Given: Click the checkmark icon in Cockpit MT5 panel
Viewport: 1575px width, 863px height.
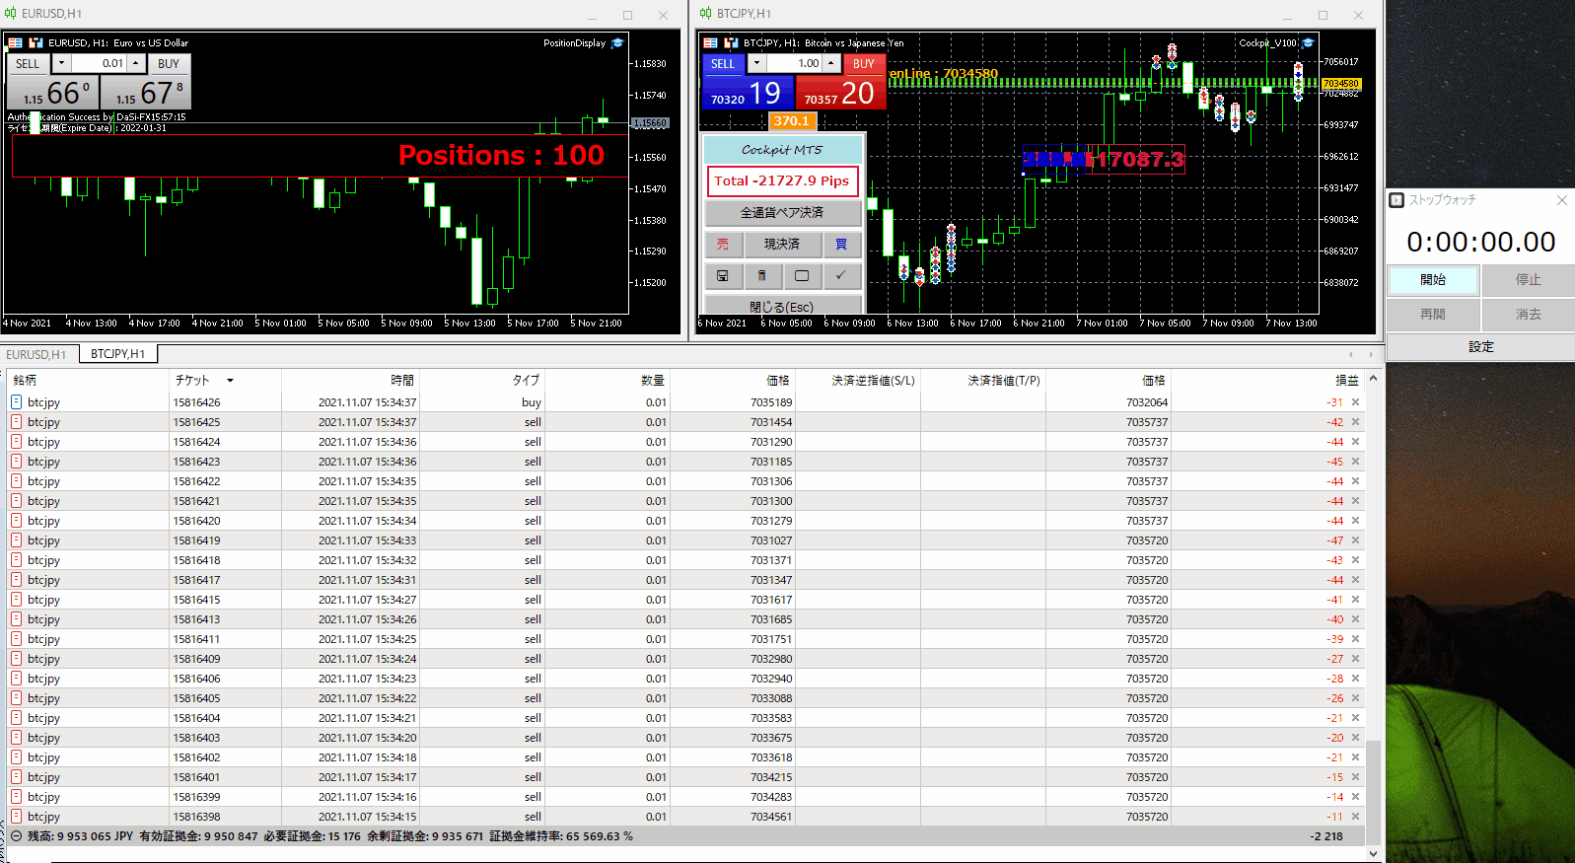Looking at the screenshot, I should pos(841,275).
